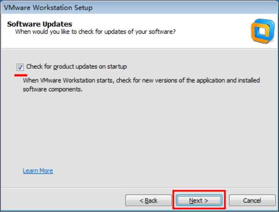279x212 pixels.
Task: Click empty gray area above Learn More
Action: (133, 133)
